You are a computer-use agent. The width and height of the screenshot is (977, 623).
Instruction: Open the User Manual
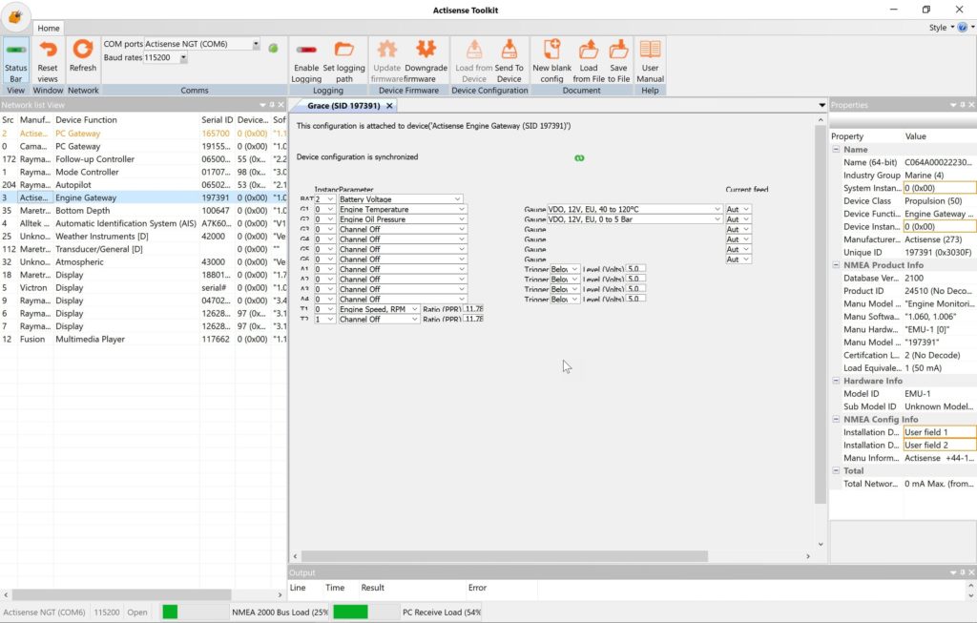tap(650, 60)
